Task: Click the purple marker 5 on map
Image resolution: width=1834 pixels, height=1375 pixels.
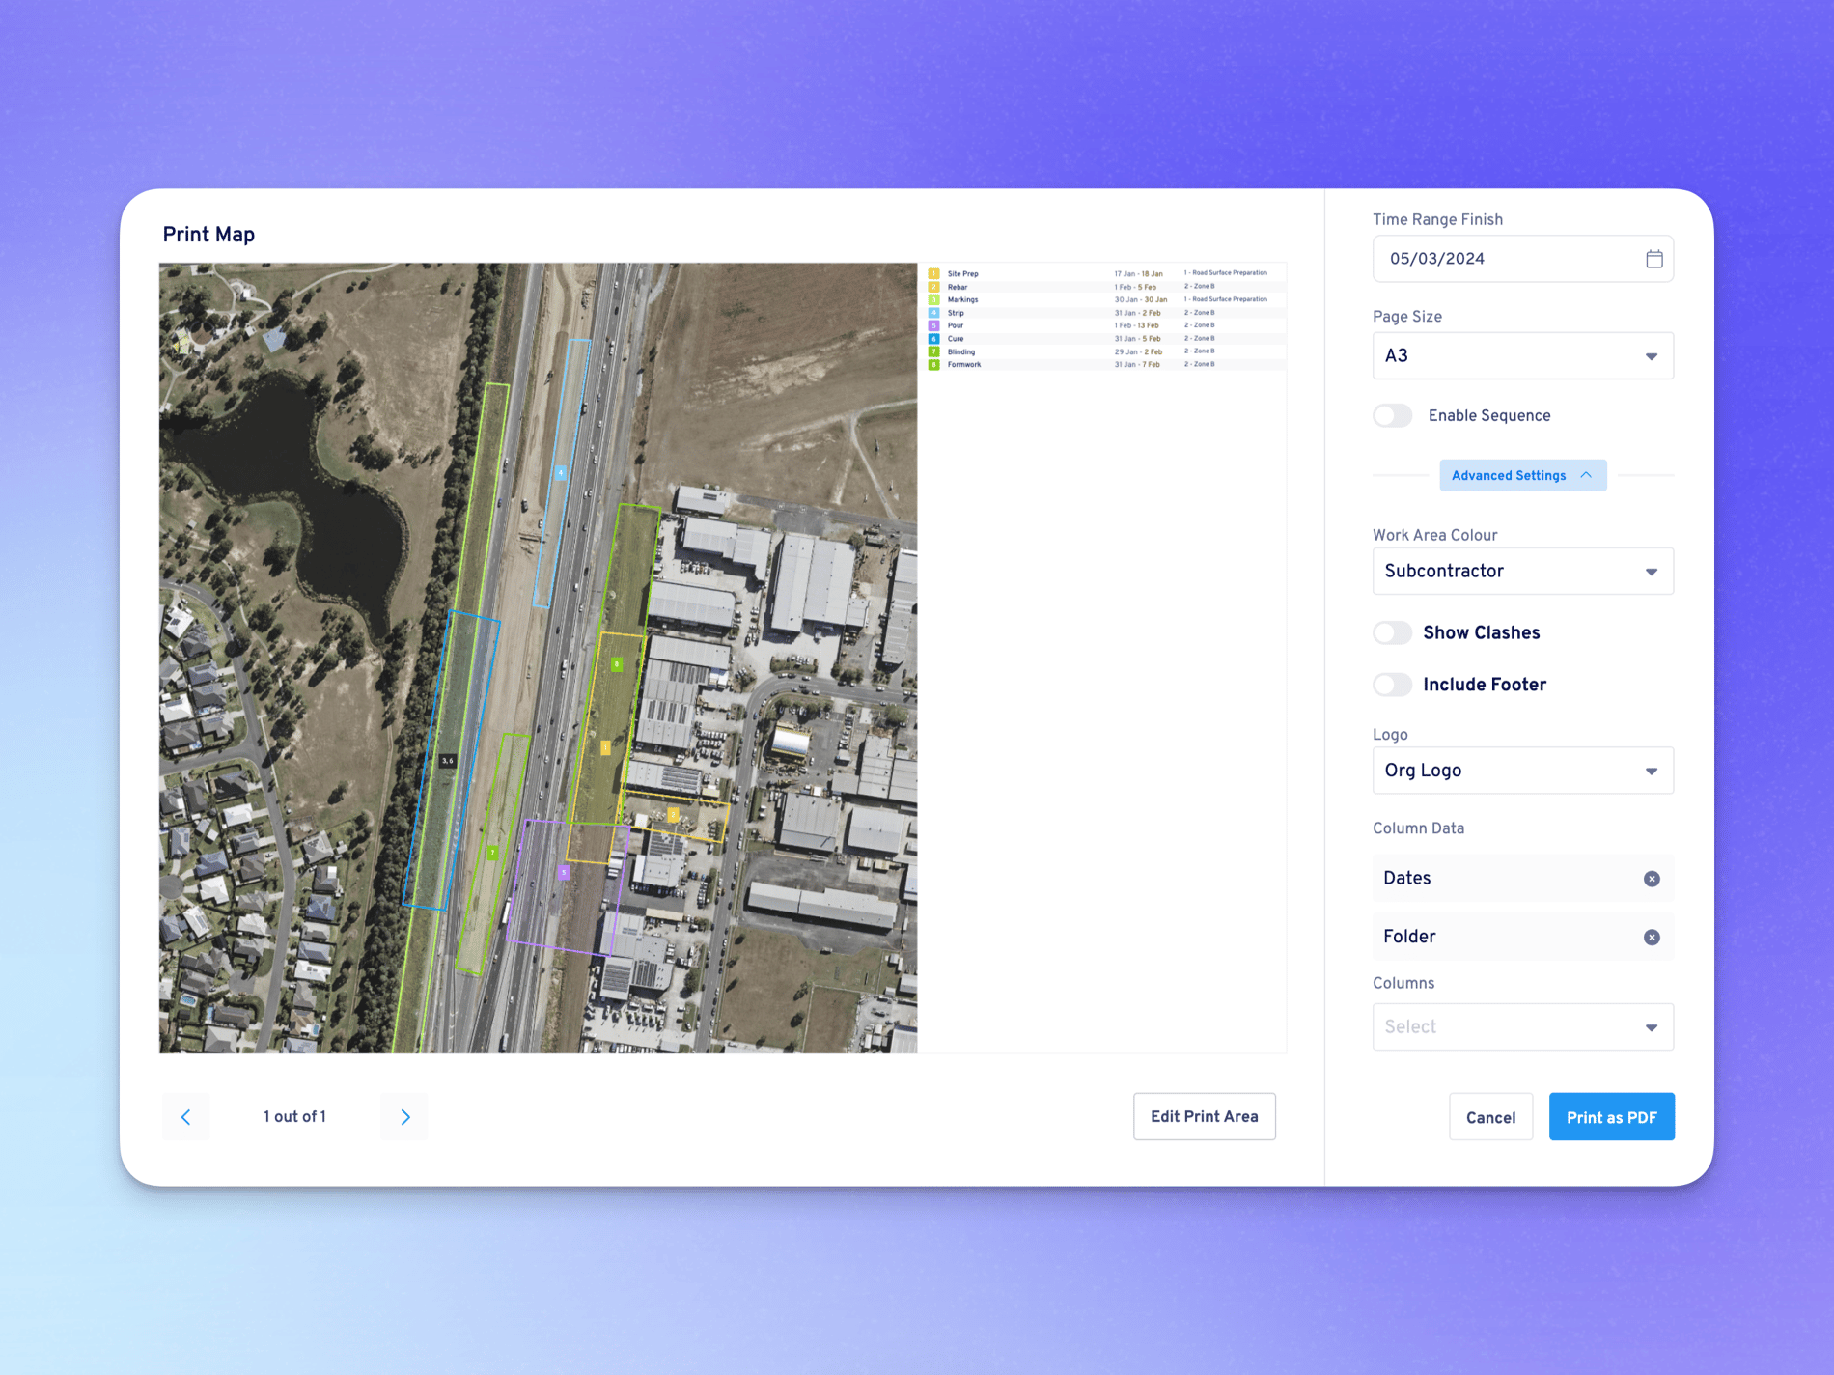Action: [x=564, y=872]
